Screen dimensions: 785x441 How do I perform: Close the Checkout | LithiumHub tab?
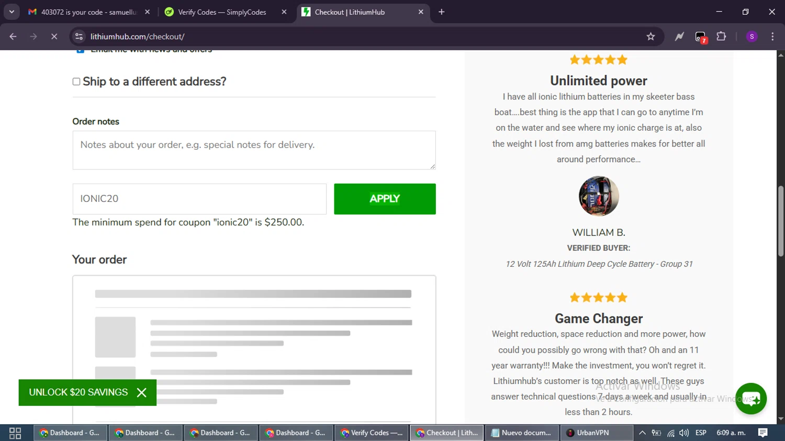421,12
